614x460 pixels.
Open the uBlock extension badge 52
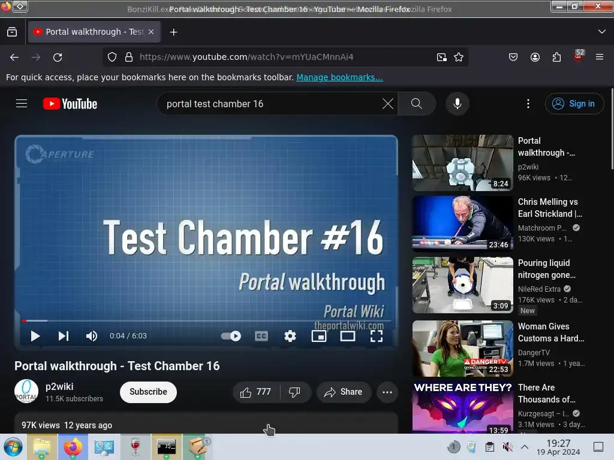[579, 56]
